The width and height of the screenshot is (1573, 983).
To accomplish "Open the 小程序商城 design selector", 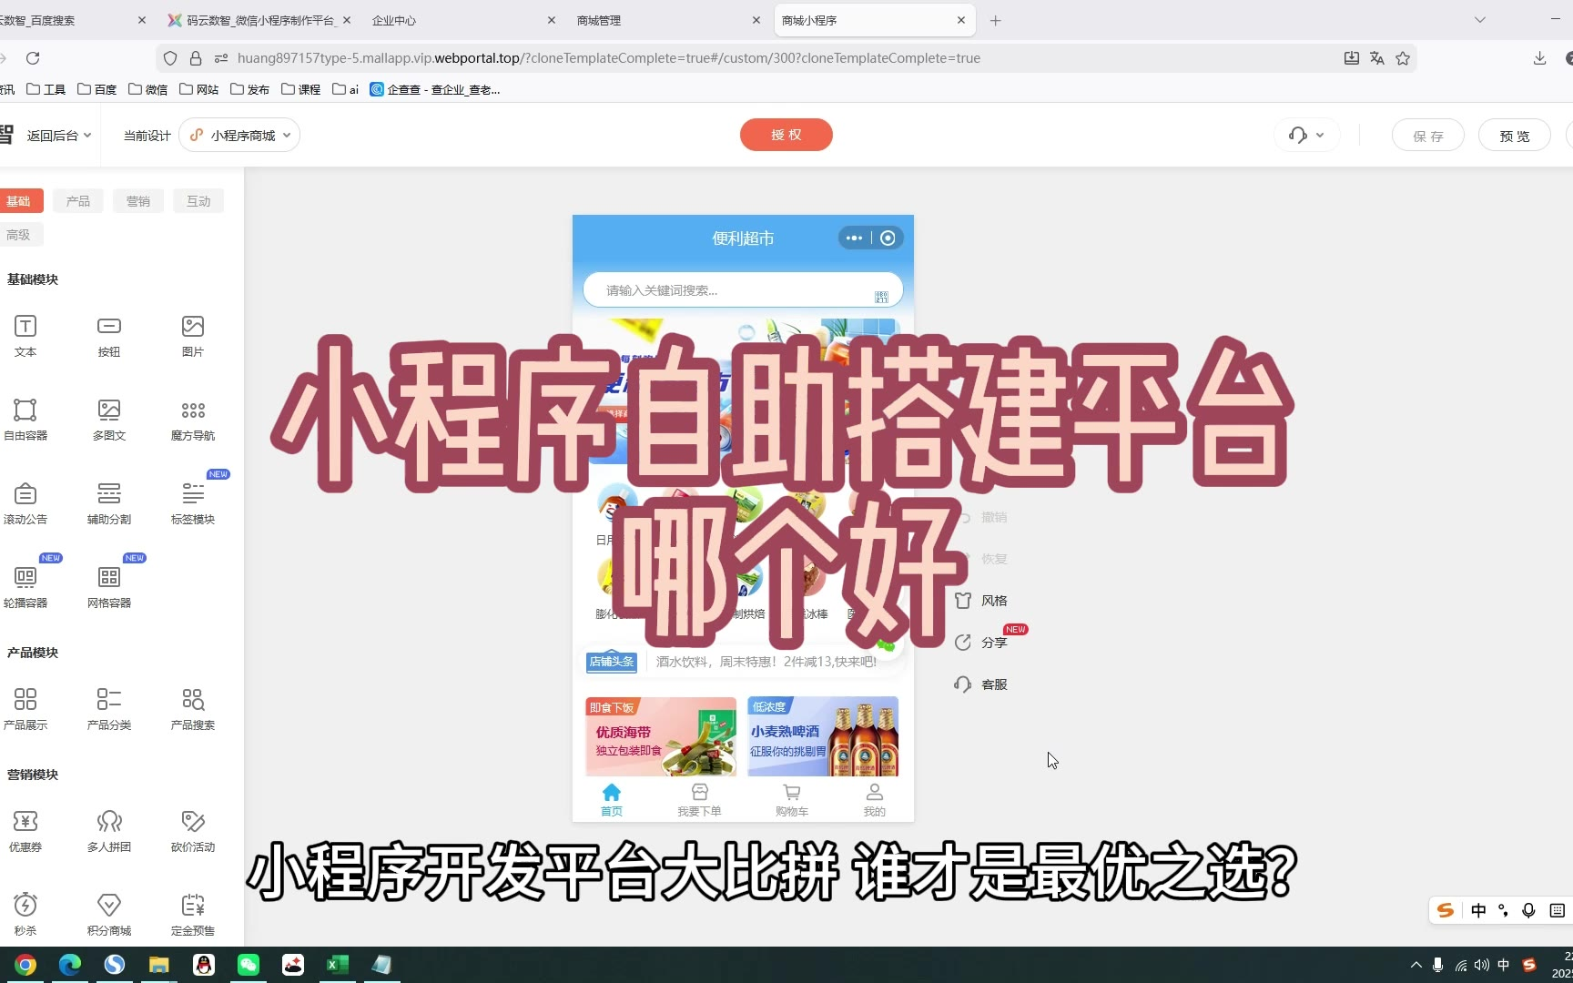I will pos(240,136).
